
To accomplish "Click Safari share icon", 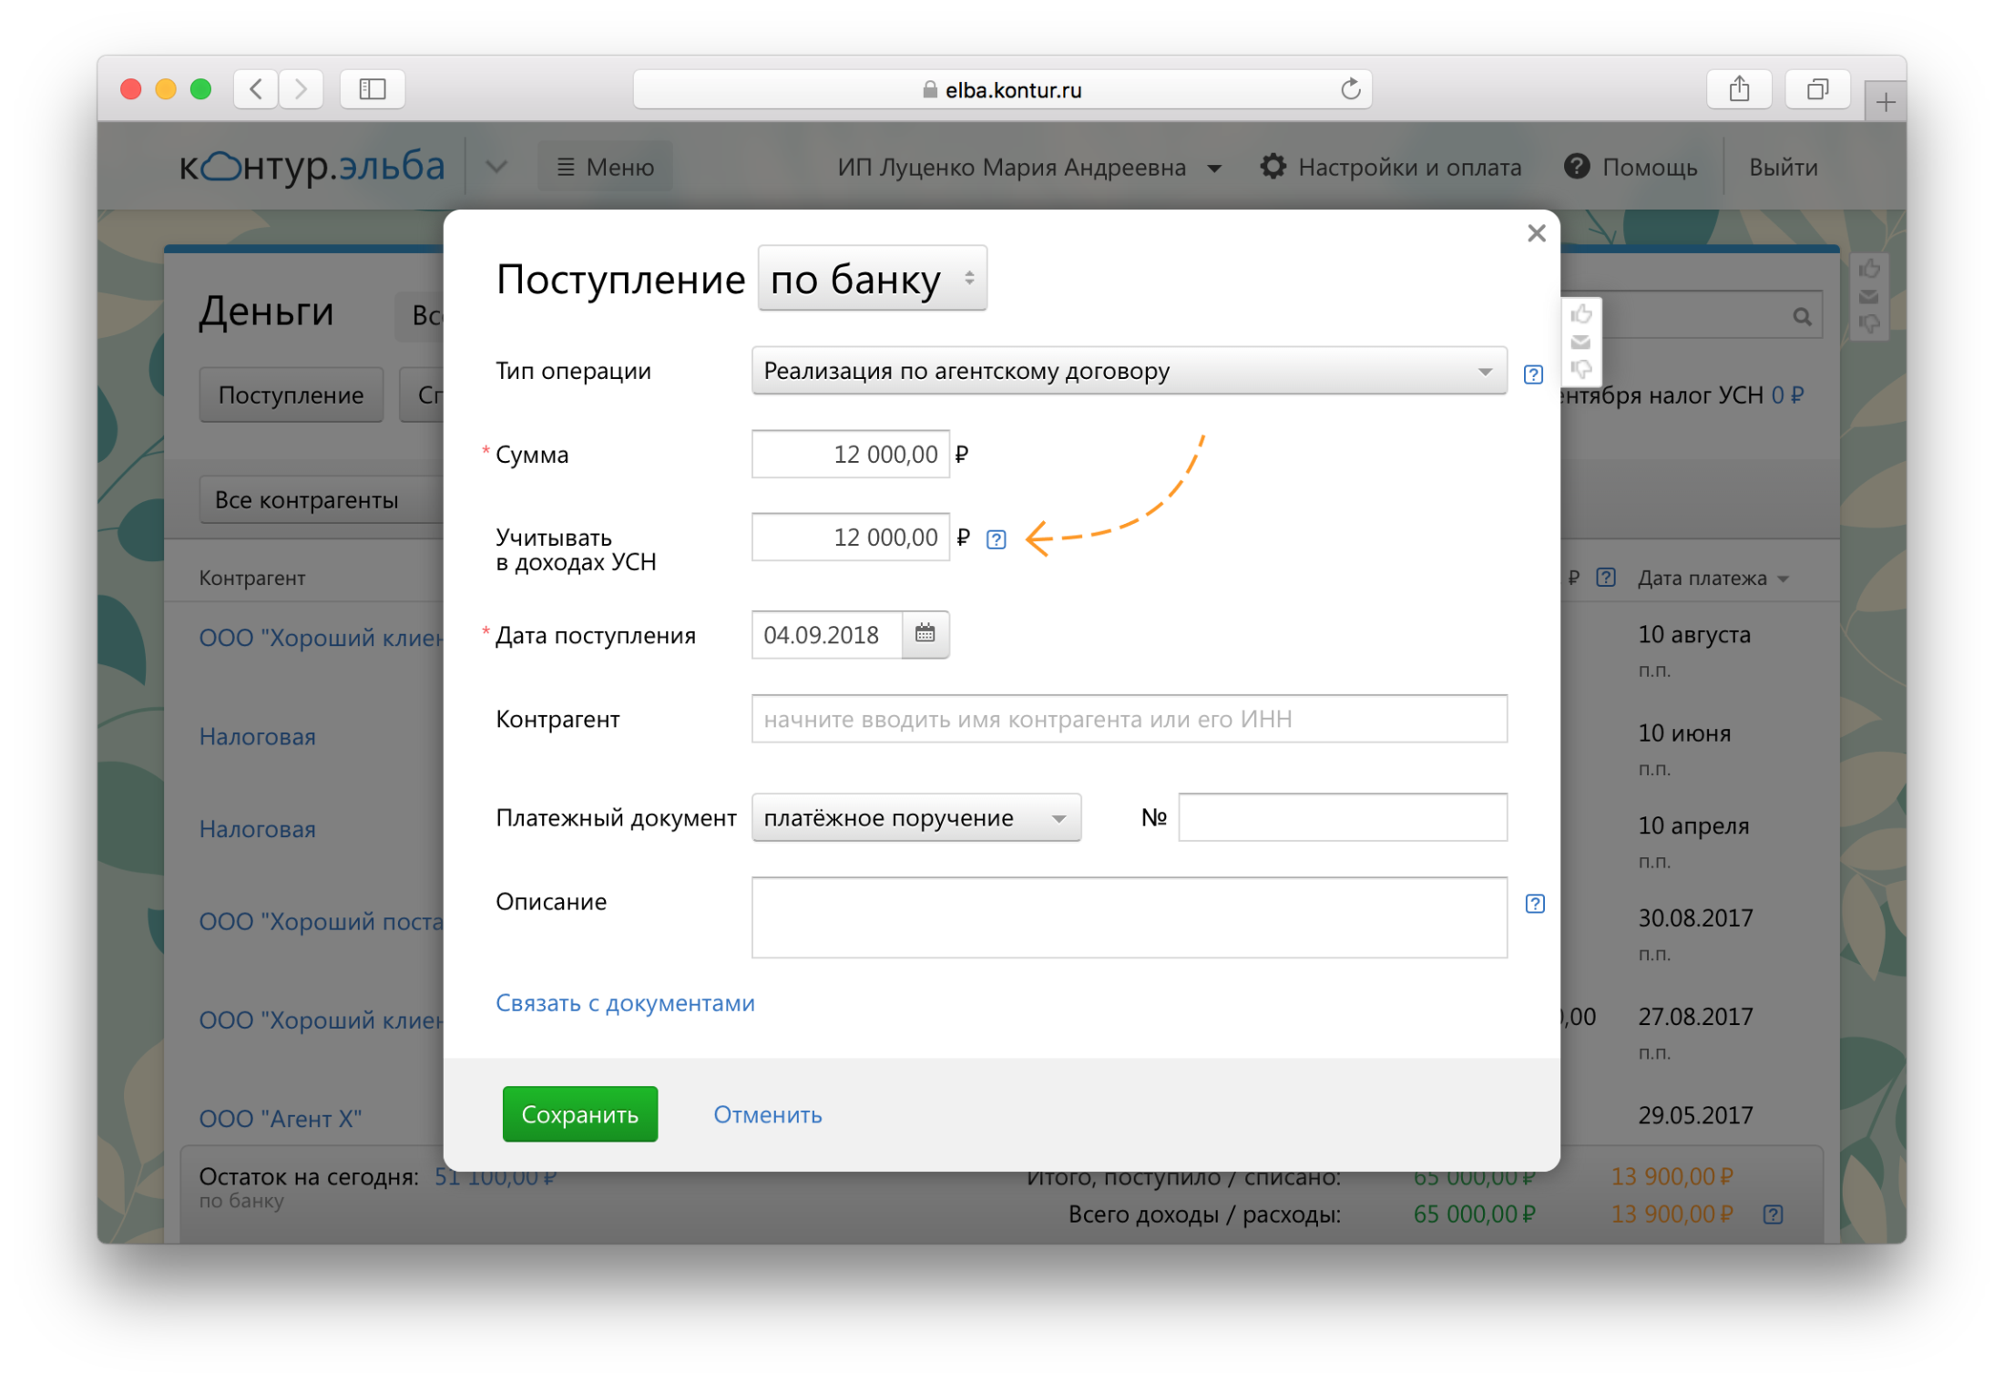I will click(x=1738, y=89).
